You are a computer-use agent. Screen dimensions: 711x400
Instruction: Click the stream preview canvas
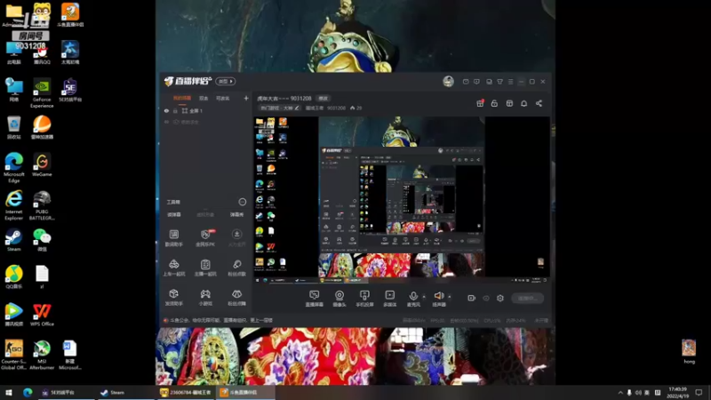click(x=402, y=200)
